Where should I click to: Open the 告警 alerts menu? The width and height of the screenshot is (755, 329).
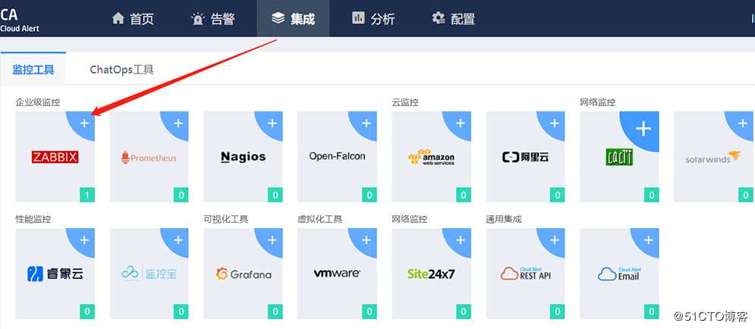[212, 18]
